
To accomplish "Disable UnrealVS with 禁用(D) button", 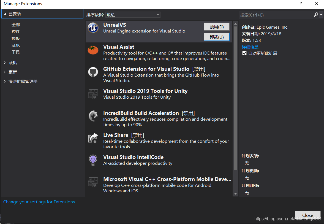I will click(217, 27).
